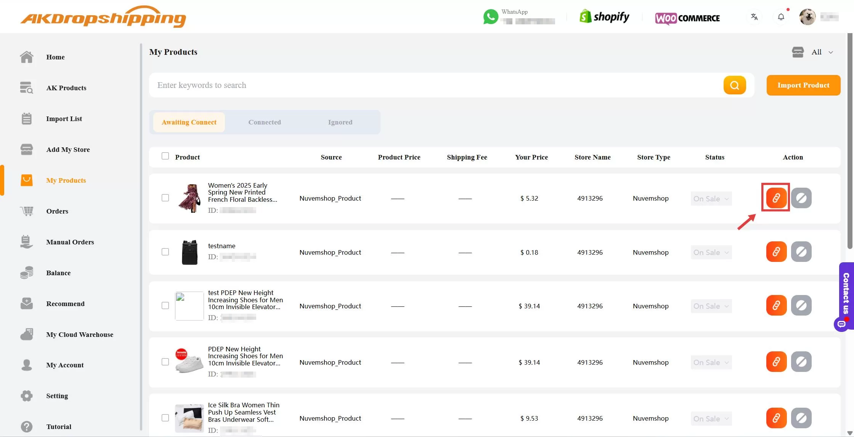Check the PDEP New Height Shoes row checkbox
Screen dimensions: 854x437
tap(165, 362)
